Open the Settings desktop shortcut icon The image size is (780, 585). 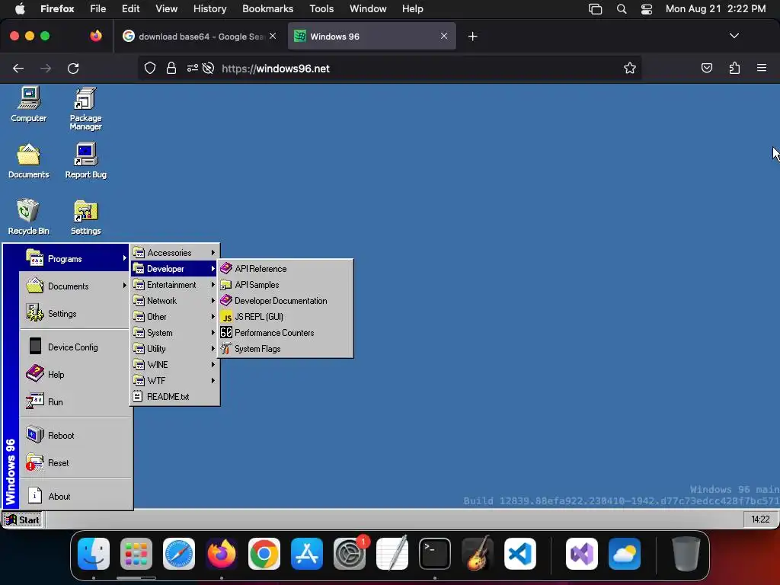[85, 217]
